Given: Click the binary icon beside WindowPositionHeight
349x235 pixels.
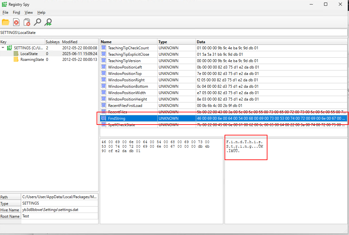Looking at the screenshot, I should pyautogui.click(x=104, y=99).
